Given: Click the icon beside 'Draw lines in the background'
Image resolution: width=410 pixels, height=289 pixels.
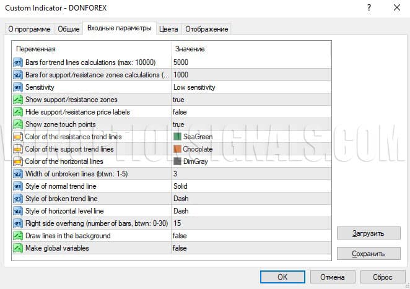Looking at the screenshot, I should point(18,236).
